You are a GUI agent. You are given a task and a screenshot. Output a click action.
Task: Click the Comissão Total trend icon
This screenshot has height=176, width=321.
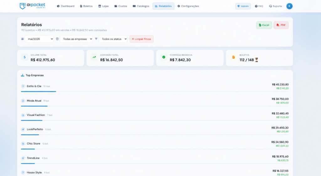pyautogui.click(x=94, y=57)
